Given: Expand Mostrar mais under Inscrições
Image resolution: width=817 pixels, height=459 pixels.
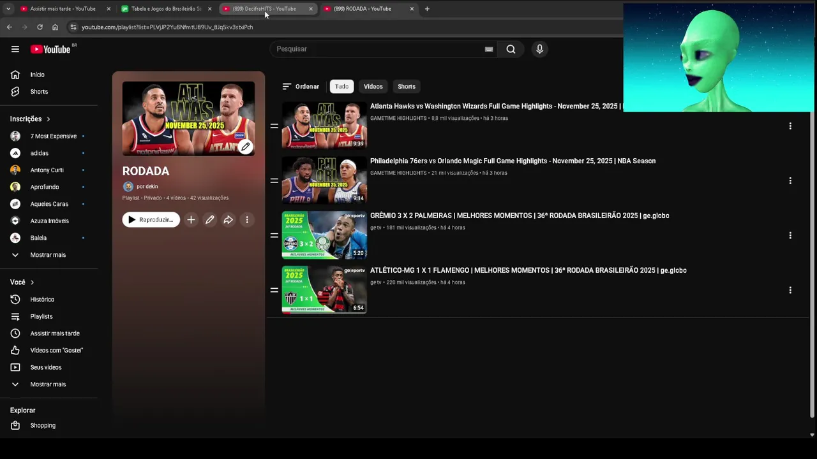Looking at the screenshot, I should 48,255.
